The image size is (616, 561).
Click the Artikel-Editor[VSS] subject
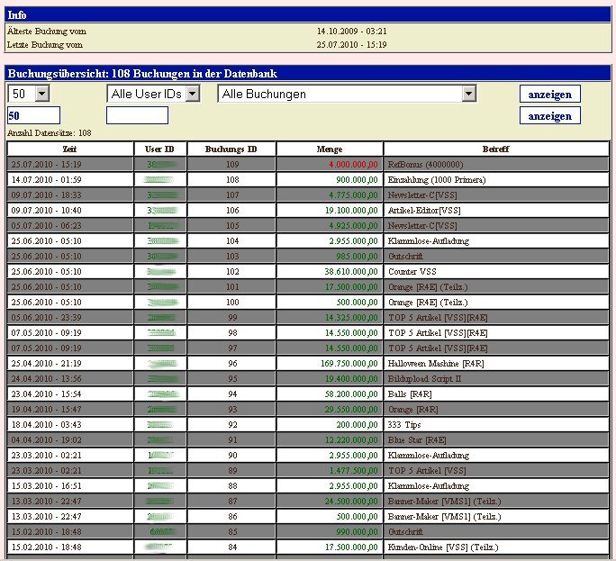(424, 210)
